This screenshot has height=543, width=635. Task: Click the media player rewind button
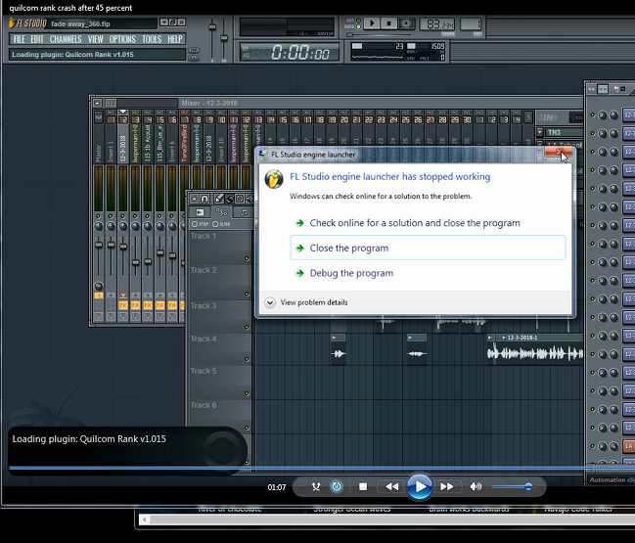point(391,486)
